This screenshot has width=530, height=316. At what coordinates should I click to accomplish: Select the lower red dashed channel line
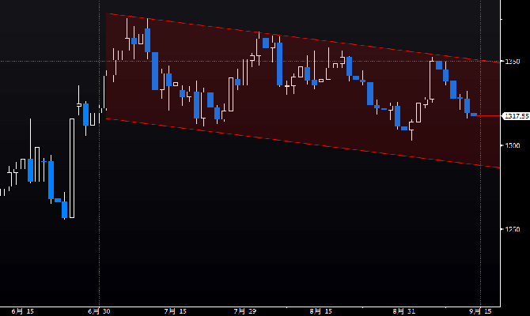click(x=301, y=143)
